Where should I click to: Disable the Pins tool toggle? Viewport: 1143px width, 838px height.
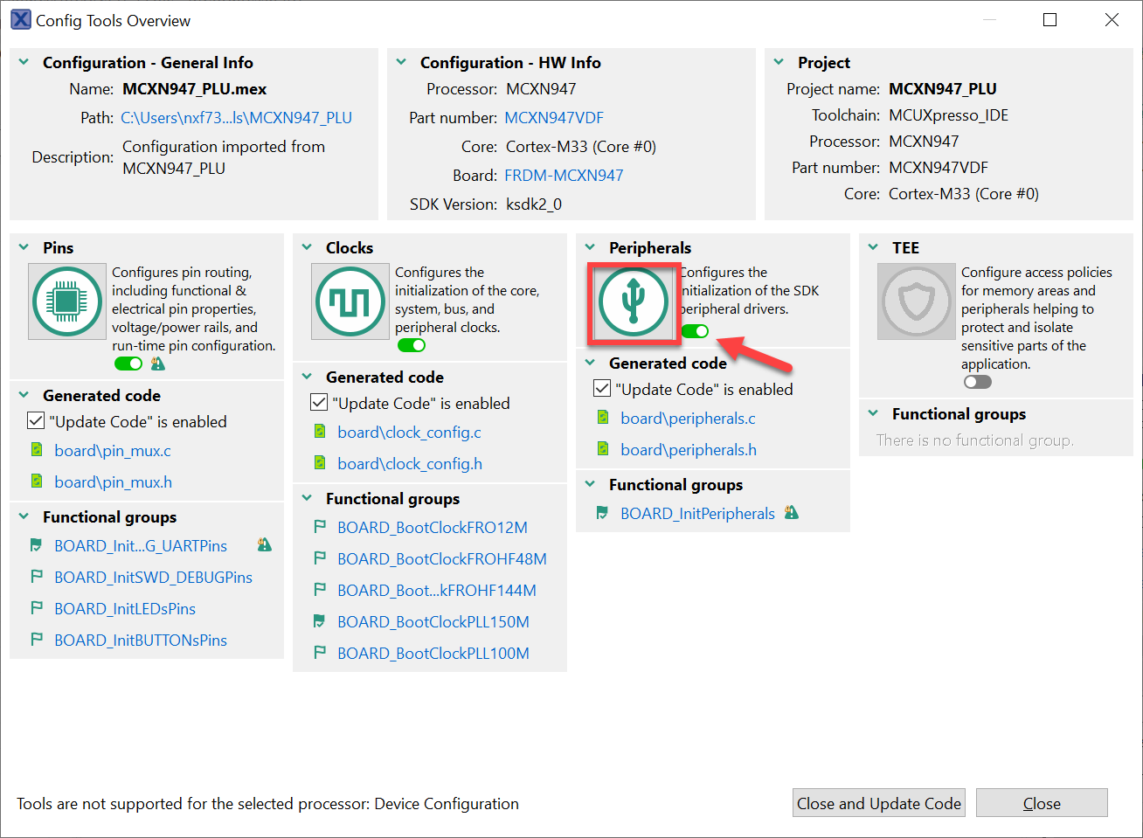click(x=128, y=364)
